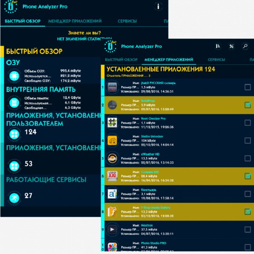Screen dimensions: 254x254
Task: Uncheck the Словари XXI checkbox
Action: [x=248, y=176]
